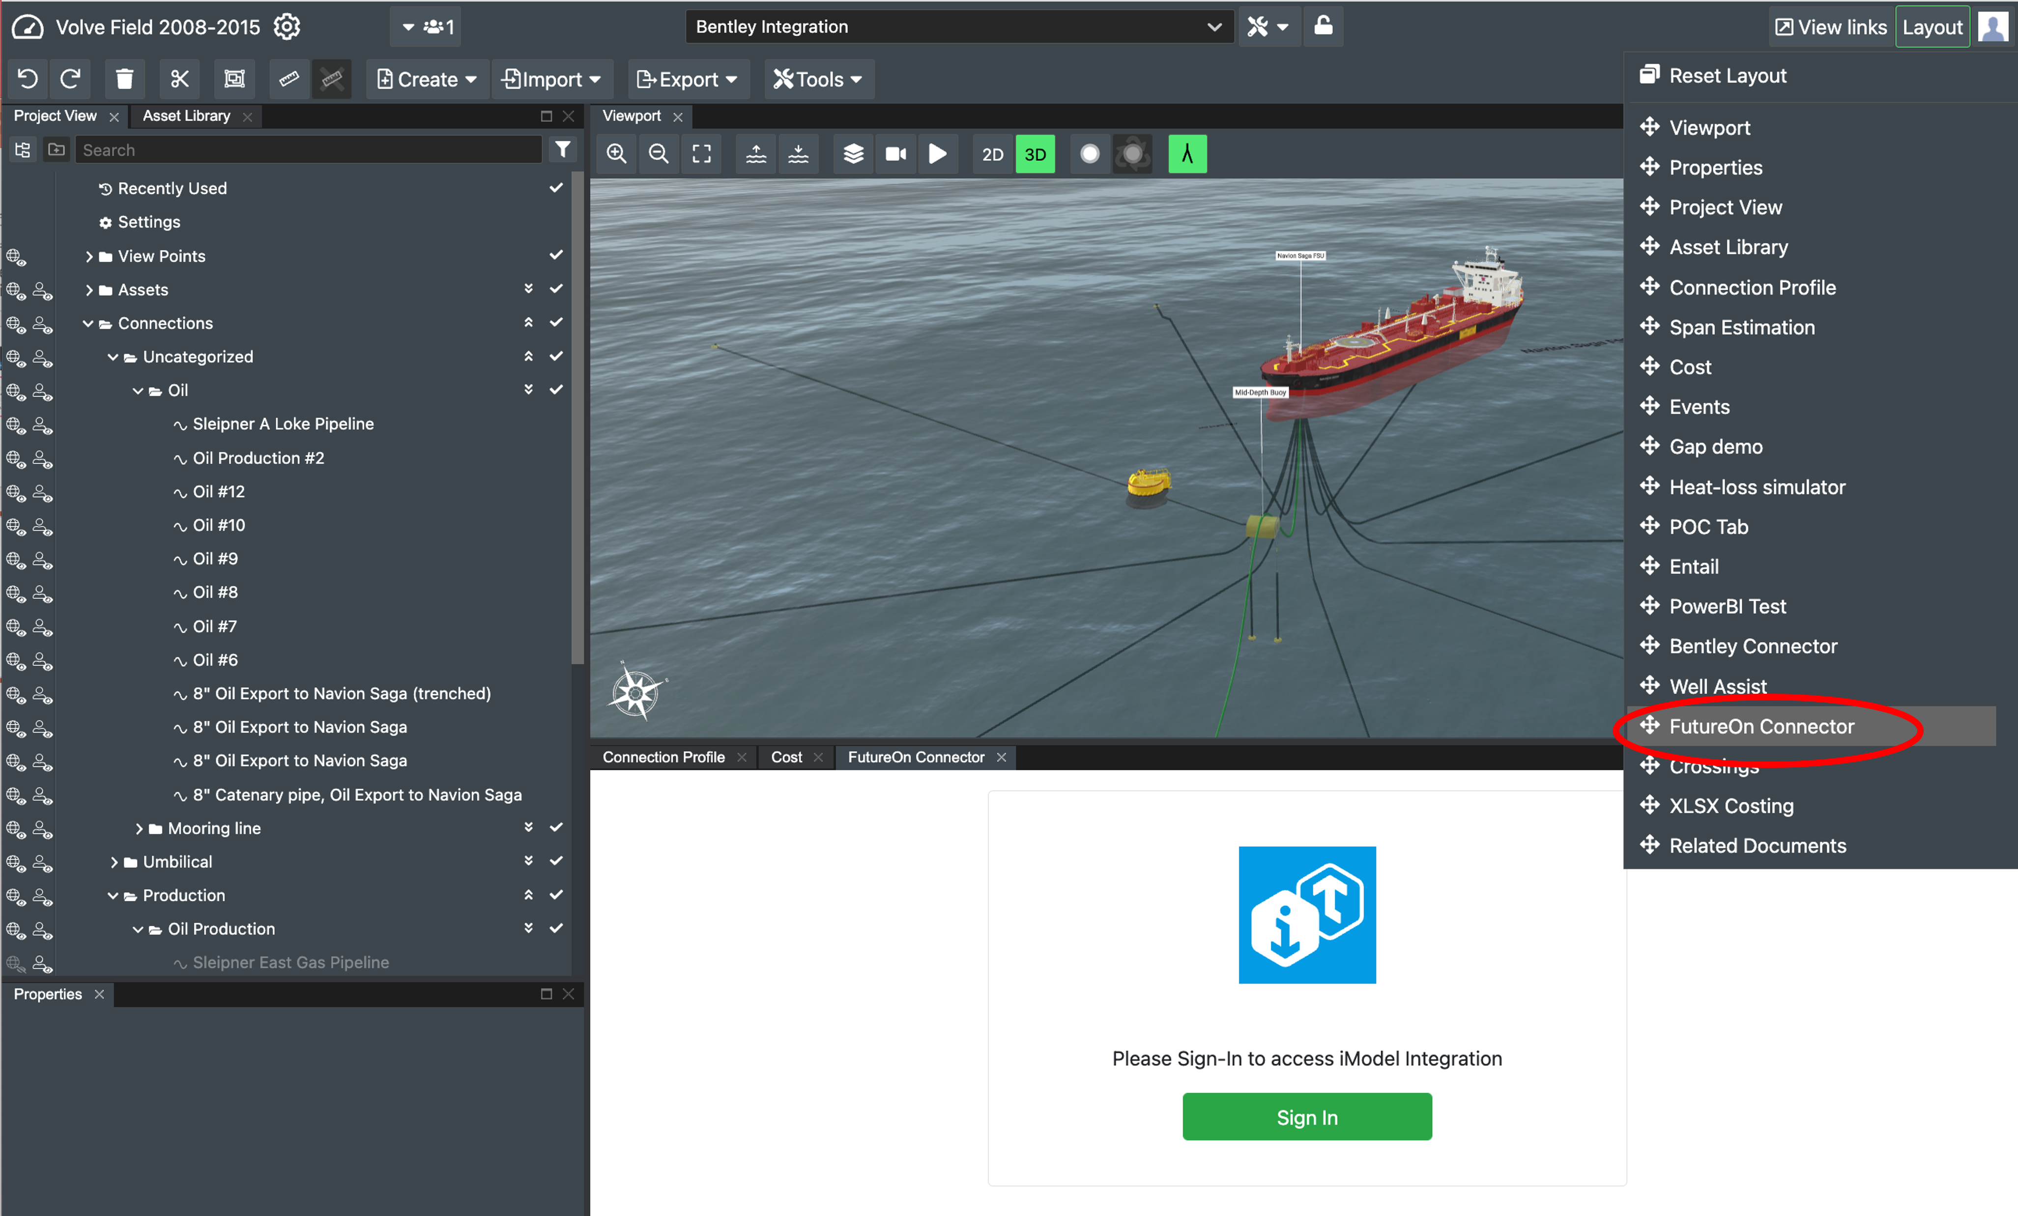2018x1216 pixels.
Task: Expand the View Points folder
Action: (89, 256)
